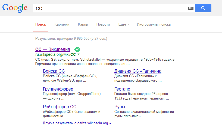Open the СС — Википедия result
The image size is (222, 127).
(53, 49)
